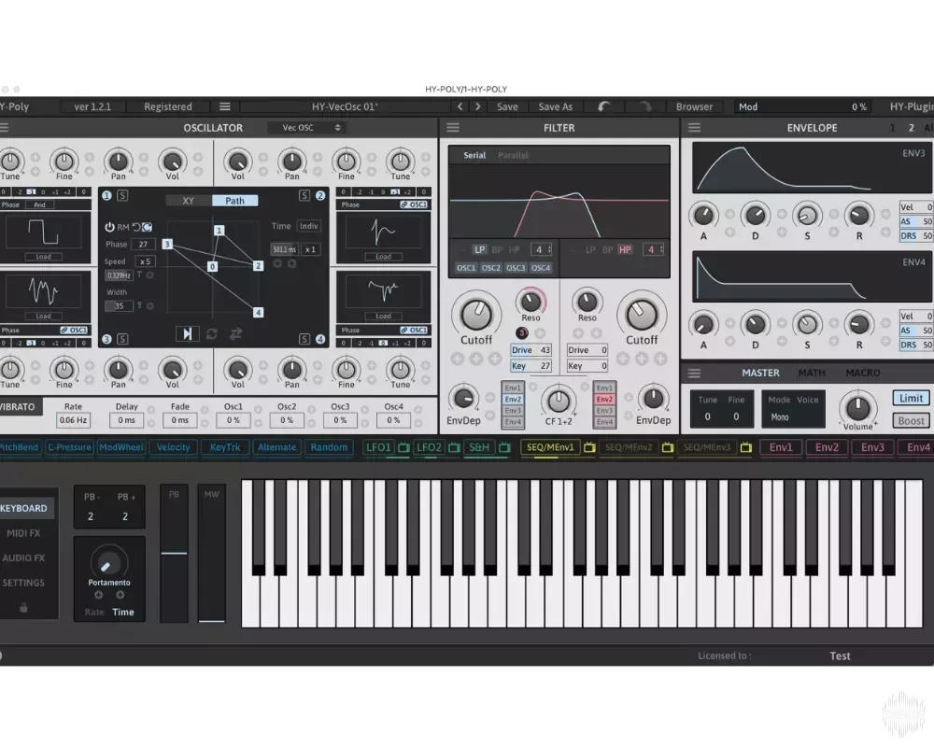The image size is (934, 747).
Task: Open the Master section menu icon
Action: tap(694, 373)
